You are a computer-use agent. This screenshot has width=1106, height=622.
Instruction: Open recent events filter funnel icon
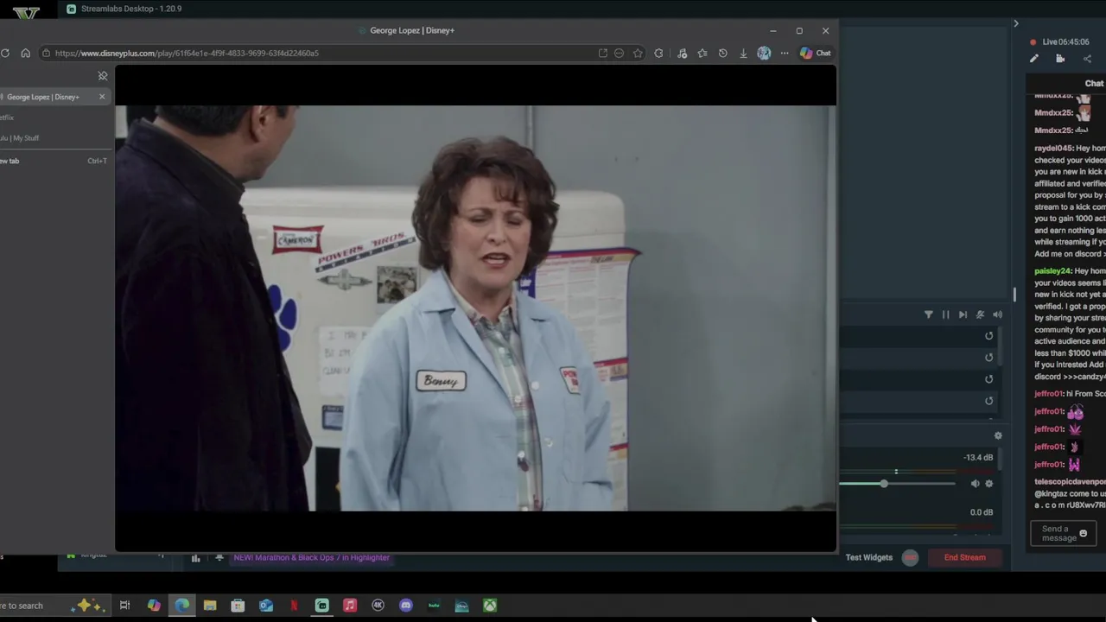[x=929, y=314]
